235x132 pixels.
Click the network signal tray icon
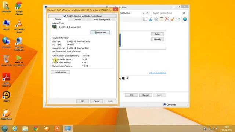[213, 129]
